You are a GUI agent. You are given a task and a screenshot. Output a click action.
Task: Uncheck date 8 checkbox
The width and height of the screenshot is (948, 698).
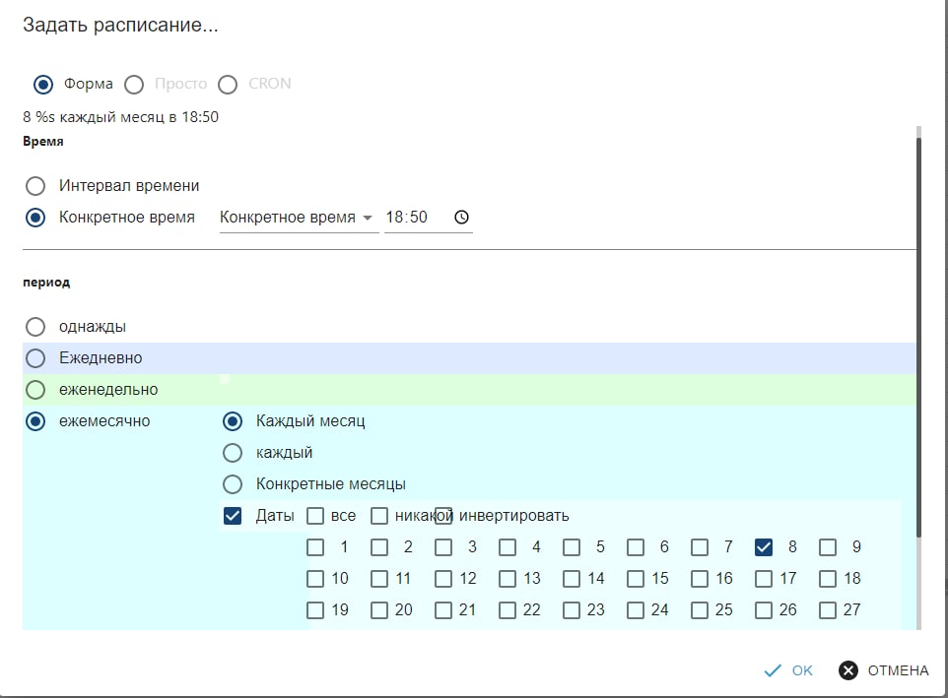pos(764,547)
